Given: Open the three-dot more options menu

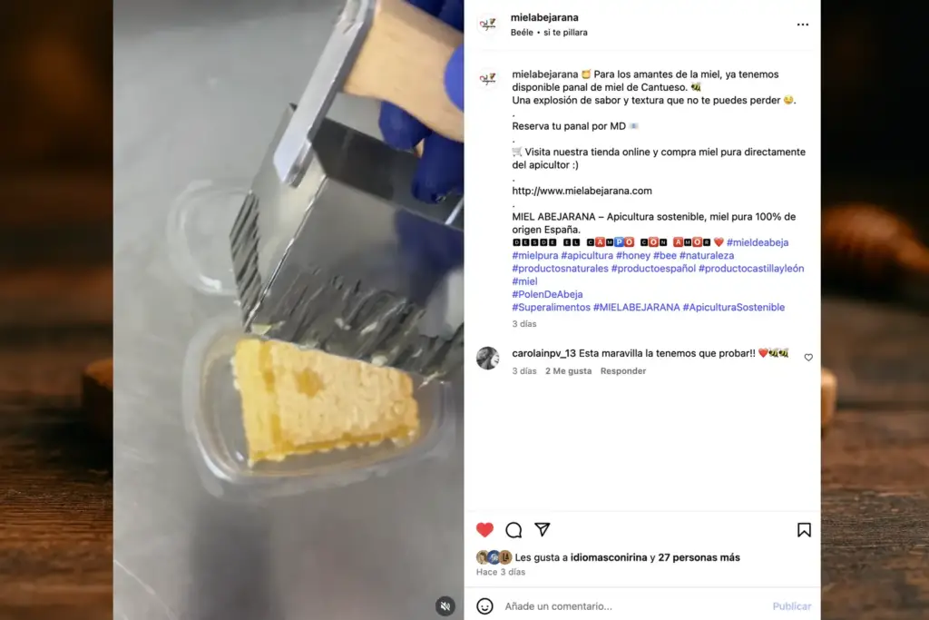Looking at the screenshot, I should (803, 25).
